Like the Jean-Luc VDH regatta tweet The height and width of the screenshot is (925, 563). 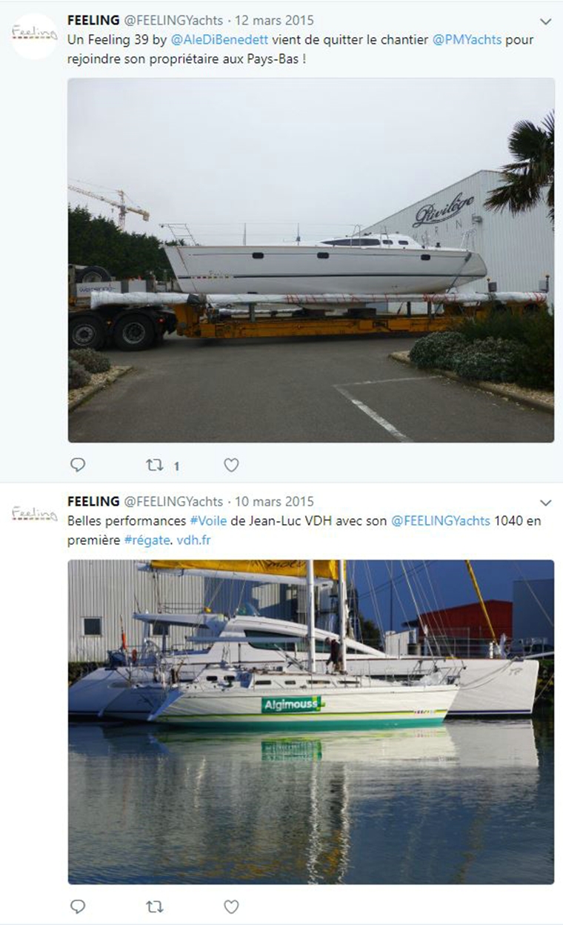coord(231,906)
